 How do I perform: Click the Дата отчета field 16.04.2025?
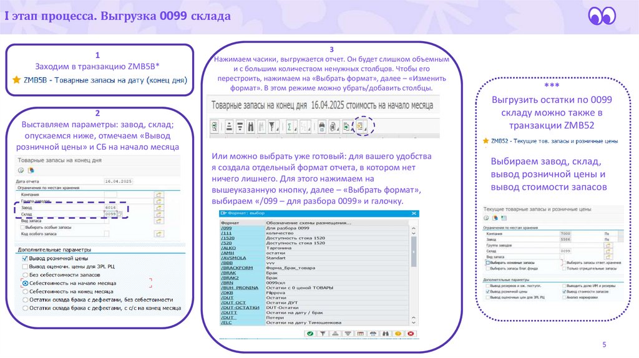point(118,181)
